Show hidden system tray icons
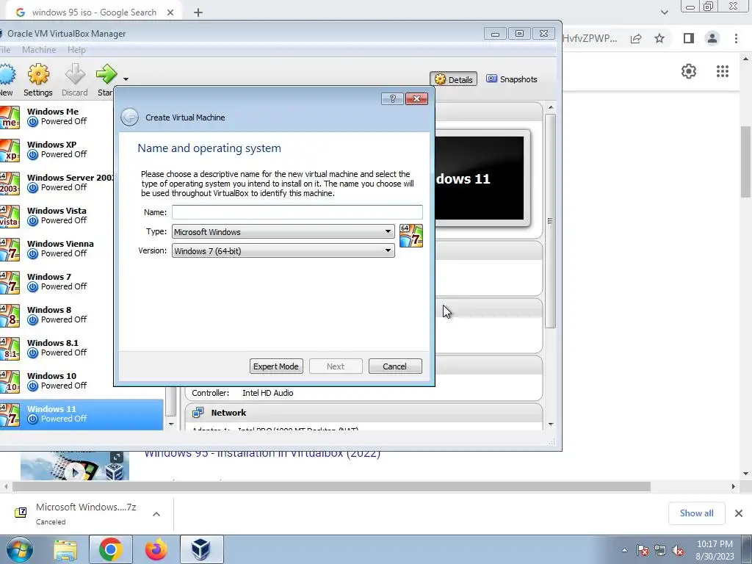This screenshot has height=564, width=752. 624,551
